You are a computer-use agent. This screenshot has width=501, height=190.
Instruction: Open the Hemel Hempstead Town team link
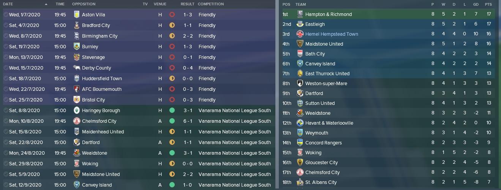pyautogui.click(x=332, y=34)
